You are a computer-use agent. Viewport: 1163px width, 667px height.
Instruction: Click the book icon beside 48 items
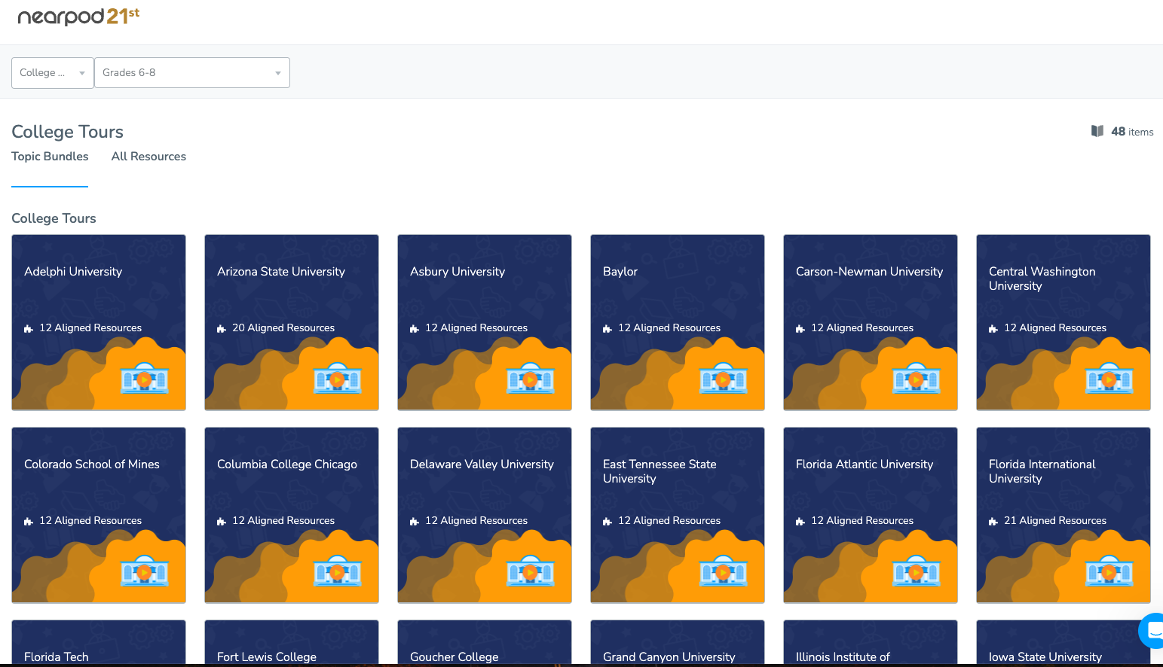(x=1097, y=131)
